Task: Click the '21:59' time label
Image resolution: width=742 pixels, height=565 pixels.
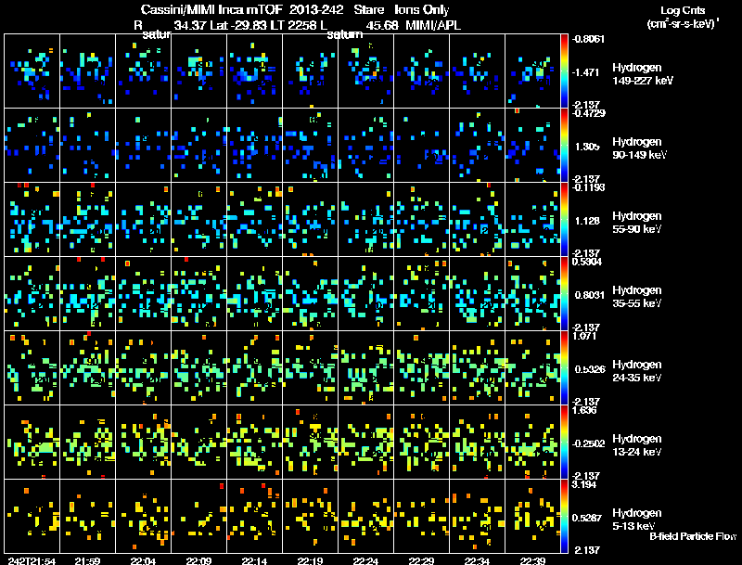Action: coord(87,561)
